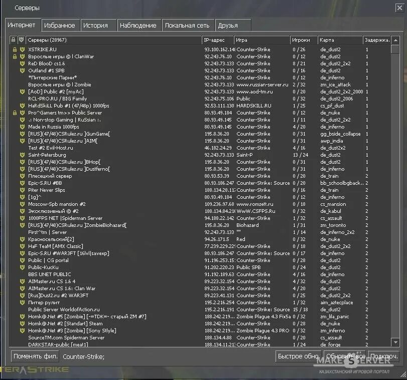Sort by Серверы (28967) column header
Viewport: 407px width, 380px height.
tap(114, 40)
